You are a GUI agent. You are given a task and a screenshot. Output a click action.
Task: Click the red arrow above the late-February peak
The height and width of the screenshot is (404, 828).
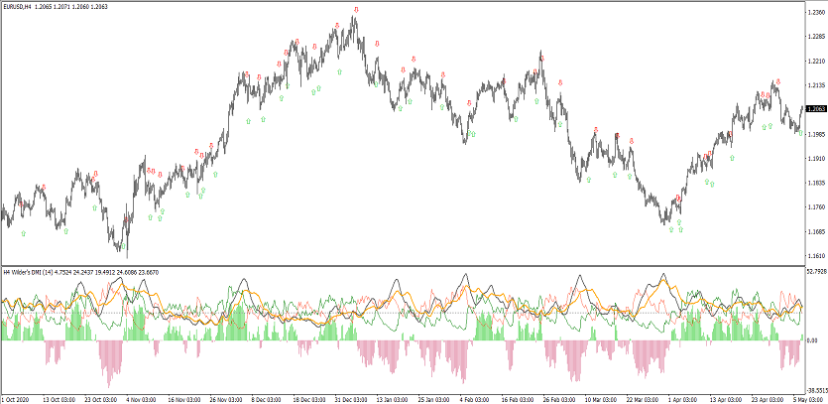541,59
